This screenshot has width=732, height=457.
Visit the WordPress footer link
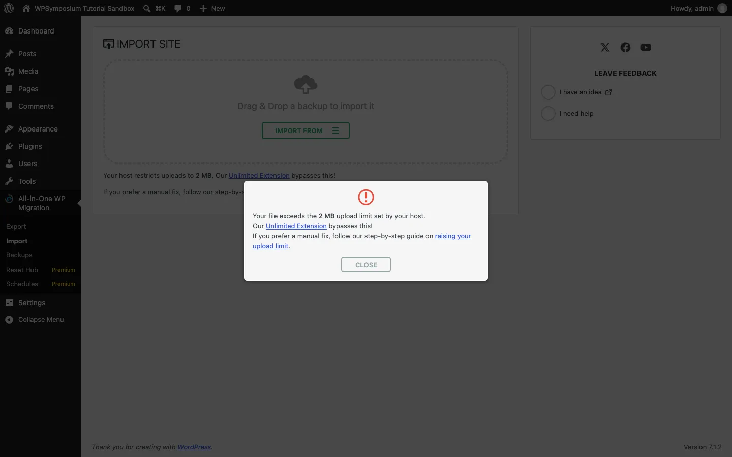pos(194,447)
